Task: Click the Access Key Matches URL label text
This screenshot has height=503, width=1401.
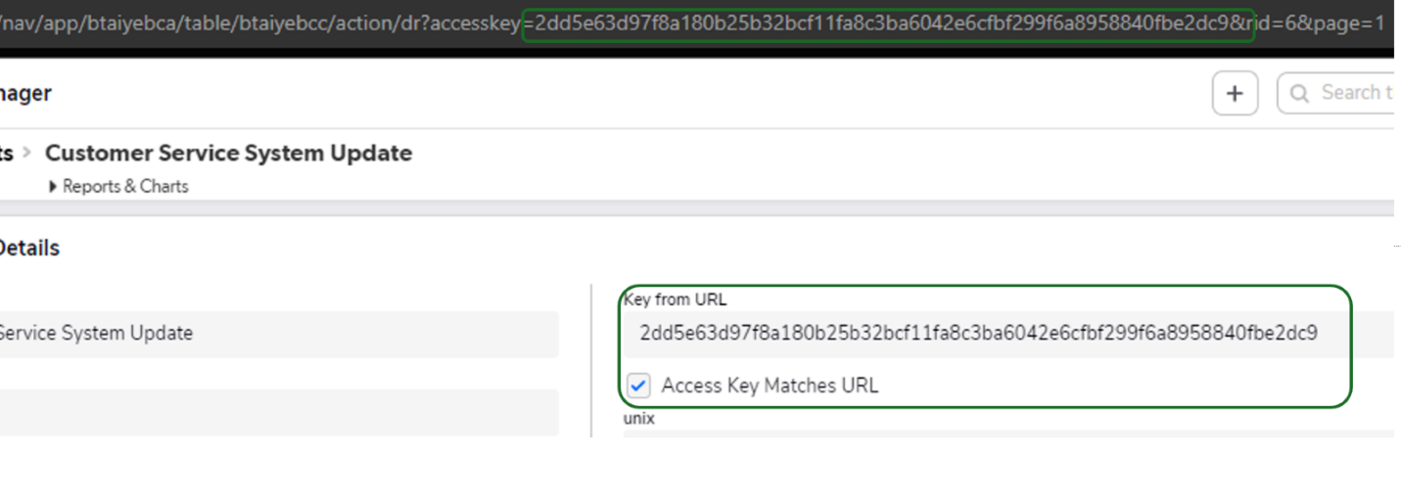Action: (770, 386)
